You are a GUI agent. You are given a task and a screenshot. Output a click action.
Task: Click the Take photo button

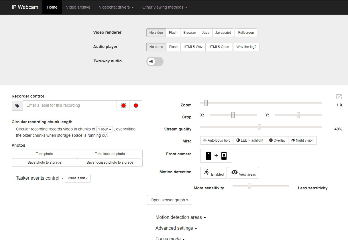pos(44,154)
